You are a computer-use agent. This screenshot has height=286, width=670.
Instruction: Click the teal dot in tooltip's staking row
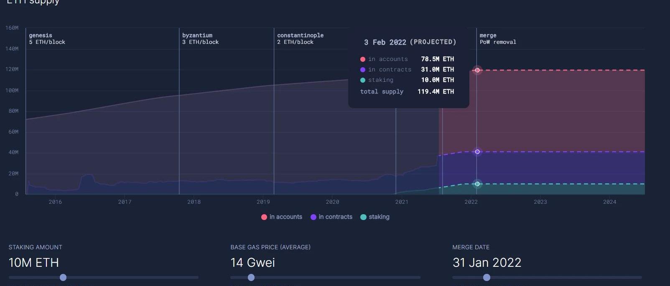[x=363, y=80]
